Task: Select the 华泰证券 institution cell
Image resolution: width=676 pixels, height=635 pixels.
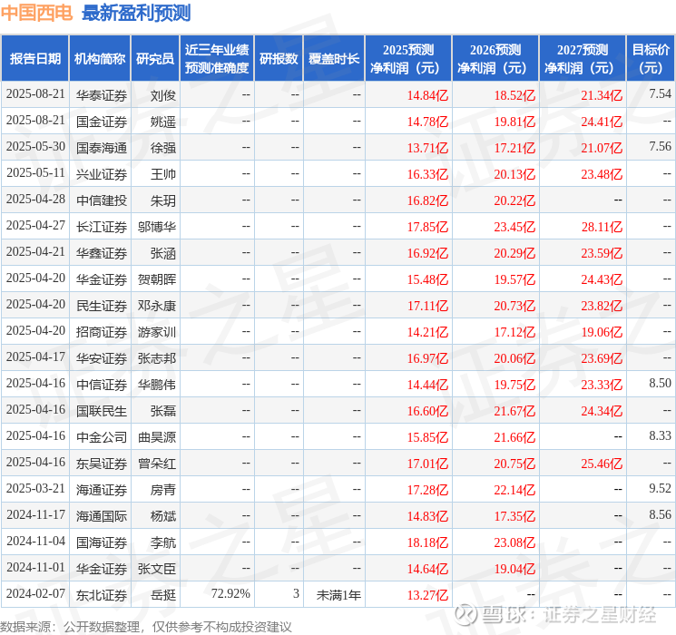Action: click(102, 95)
